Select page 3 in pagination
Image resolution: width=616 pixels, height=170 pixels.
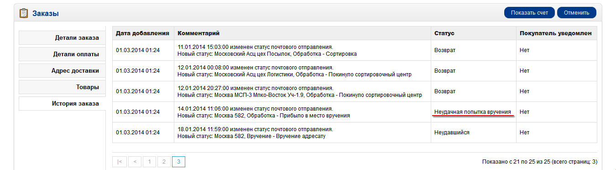pyautogui.click(x=178, y=161)
